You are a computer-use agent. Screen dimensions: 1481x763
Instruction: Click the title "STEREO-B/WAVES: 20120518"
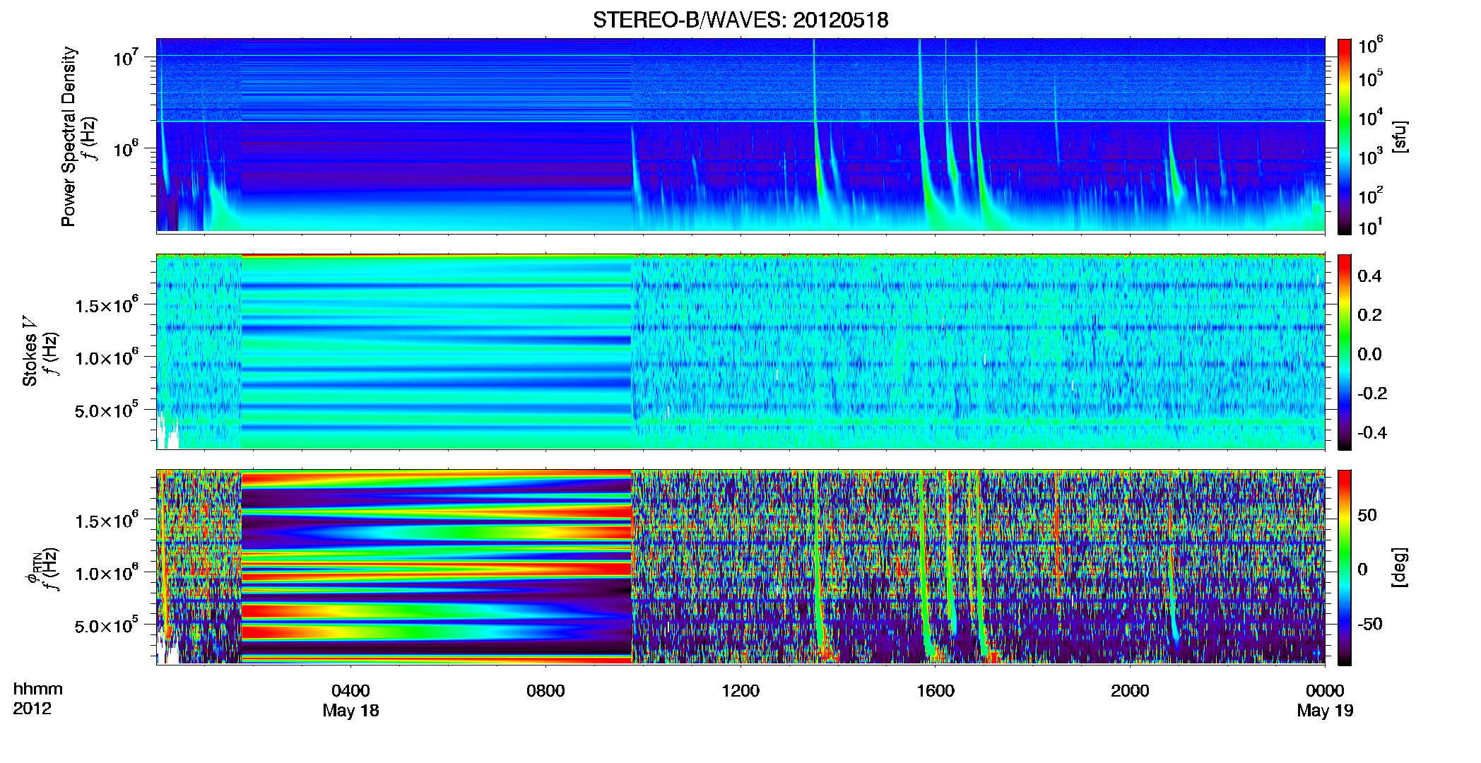click(x=740, y=20)
